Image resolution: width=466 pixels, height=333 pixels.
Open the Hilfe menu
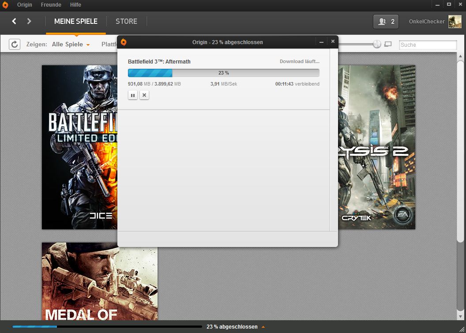point(75,5)
